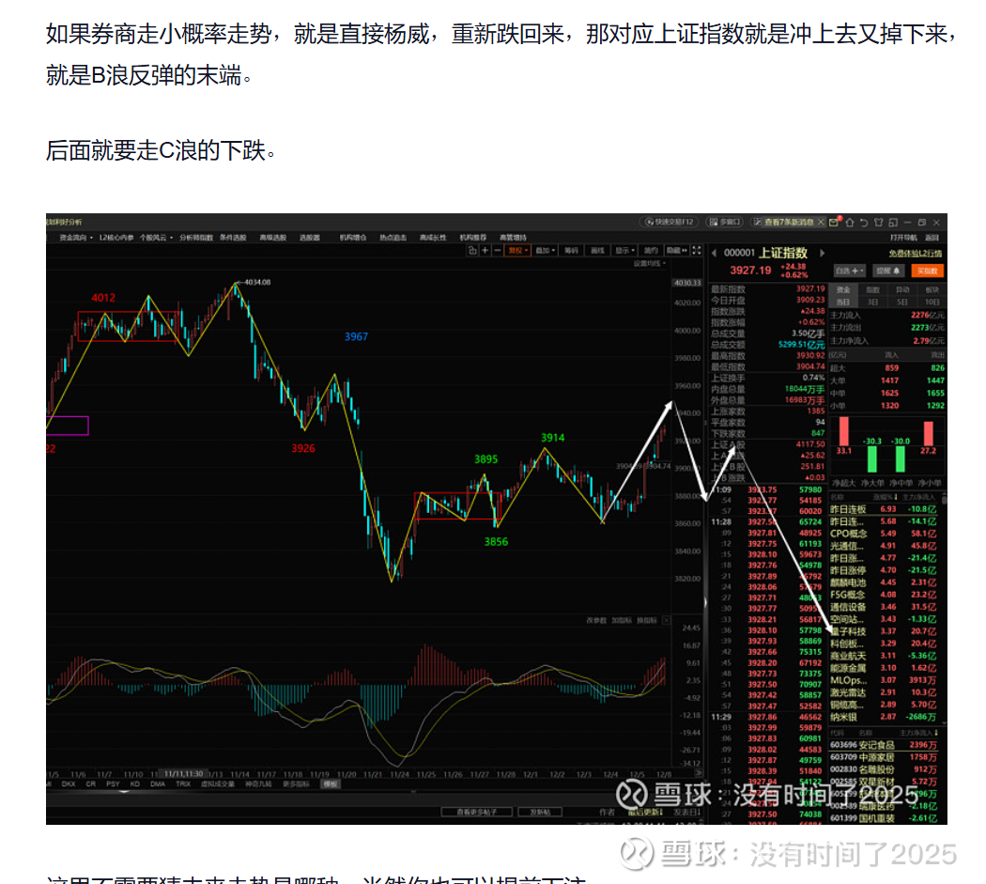
Task: Click the lock icon in the chart toolbar
Action: click(x=472, y=251)
